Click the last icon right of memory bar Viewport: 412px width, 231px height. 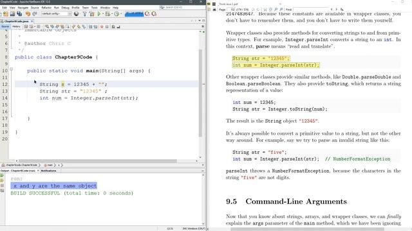coord(154,13)
